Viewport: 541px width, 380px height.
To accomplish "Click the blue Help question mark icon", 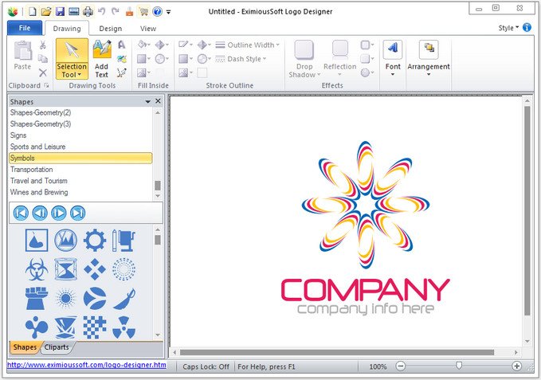I will pos(157,12).
